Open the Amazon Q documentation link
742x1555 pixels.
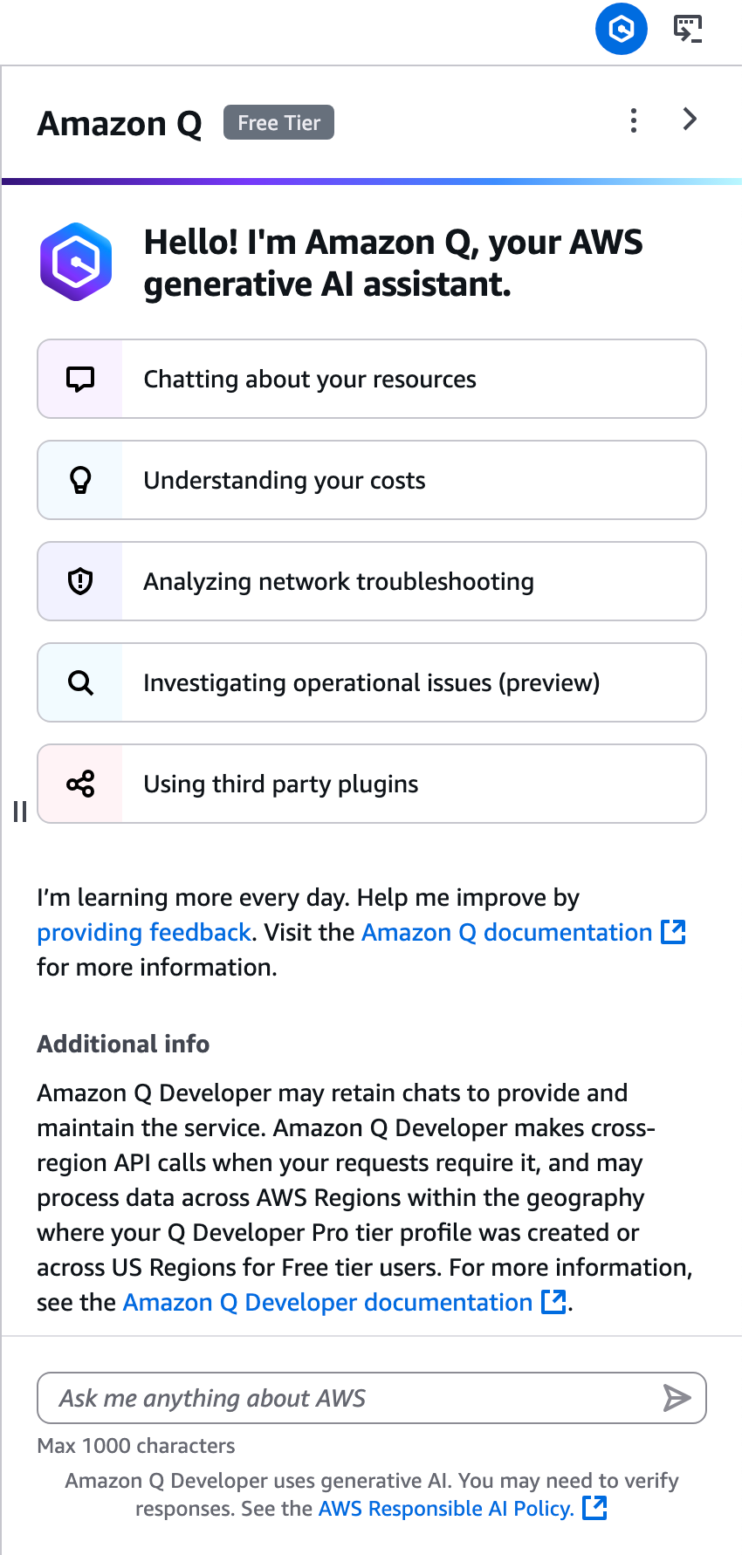[x=524, y=932]
